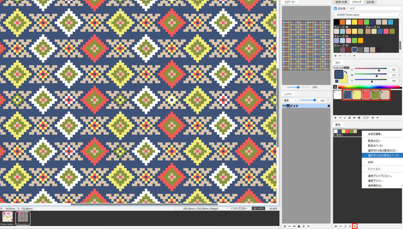Expand the 連続書き出し submenu

(x=382, y=185)
